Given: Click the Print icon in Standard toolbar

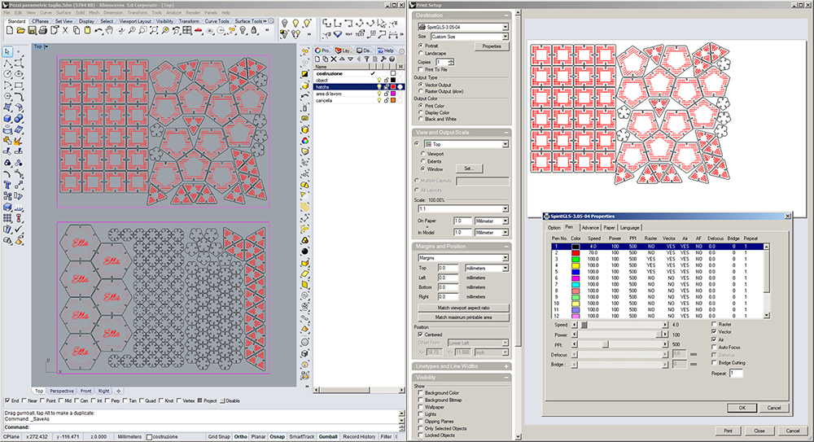Looking at the screenshot, I should pyautogui.click(x=41, y=32).
